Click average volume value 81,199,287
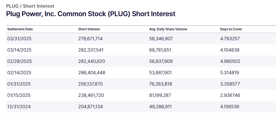Screen dimensions: 276x113 [x=160, y=95]
